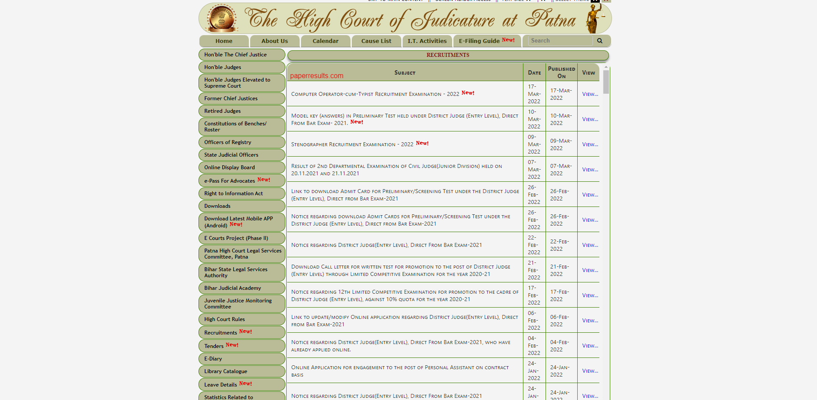The width and height of the screenshot is (817, 400).
Task: Click into the Search input field
Action: [560, 41]
